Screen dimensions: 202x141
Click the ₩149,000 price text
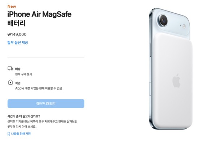(x=17, y=34)
